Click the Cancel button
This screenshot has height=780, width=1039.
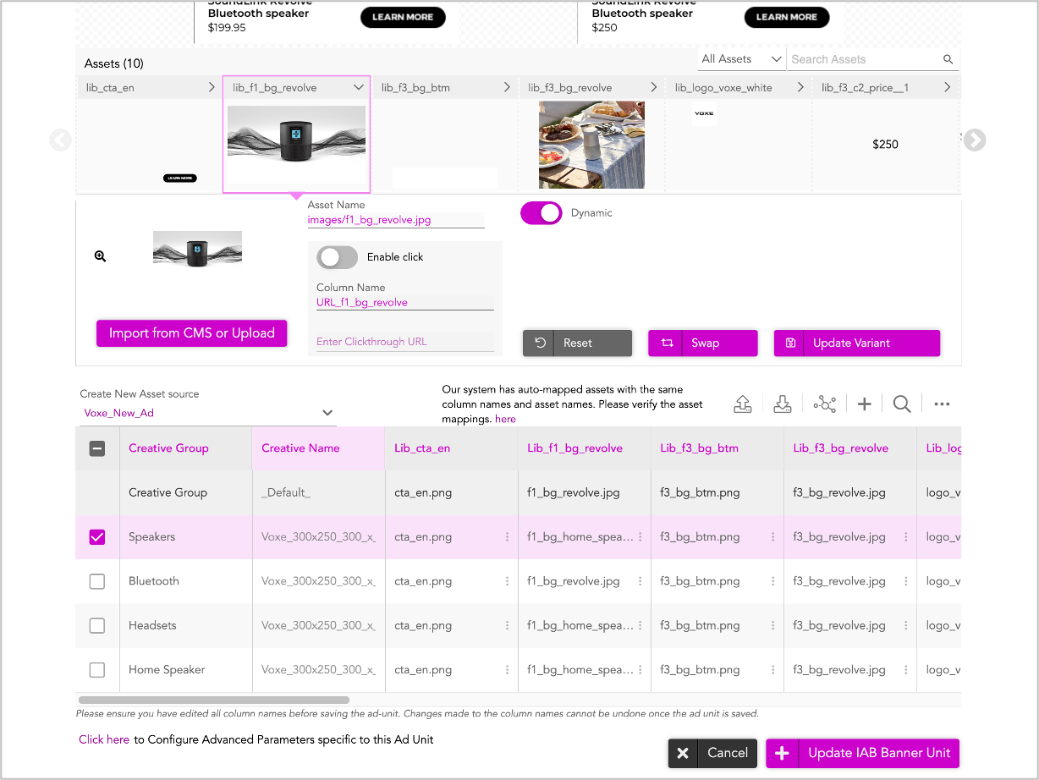pyautogui.click(x=712, y=753)
